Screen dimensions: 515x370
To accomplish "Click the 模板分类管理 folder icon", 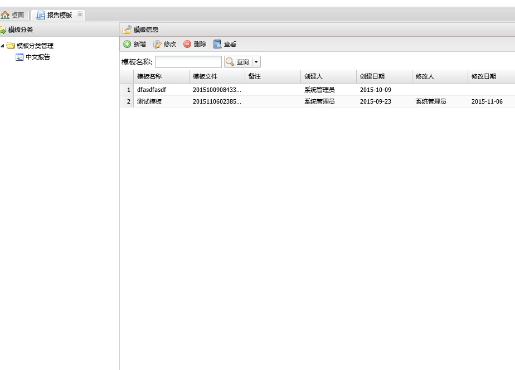I will click(11, 46).
